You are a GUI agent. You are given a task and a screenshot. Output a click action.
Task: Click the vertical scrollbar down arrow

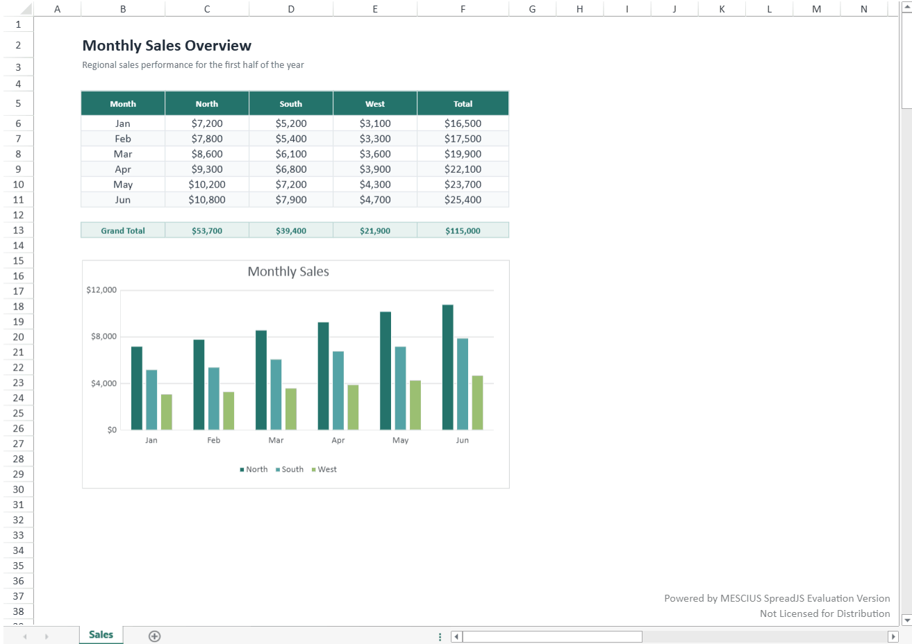point(906,620)
